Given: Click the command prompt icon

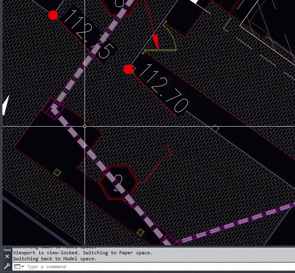Looking at the screenshot, I should coord(17,267).
